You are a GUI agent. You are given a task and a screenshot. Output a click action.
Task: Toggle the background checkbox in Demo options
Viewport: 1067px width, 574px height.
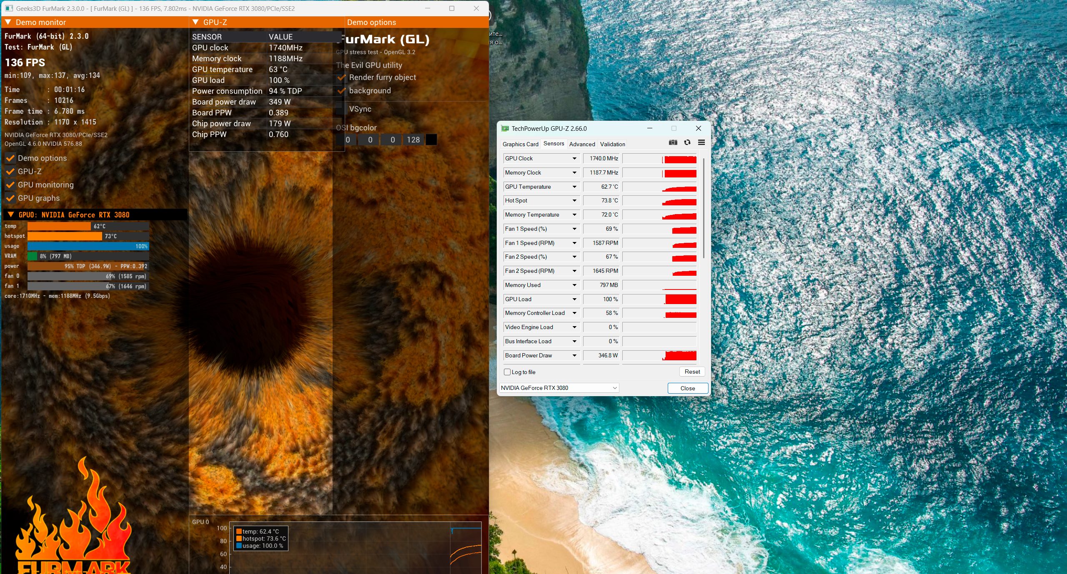(x=342, y=91)
